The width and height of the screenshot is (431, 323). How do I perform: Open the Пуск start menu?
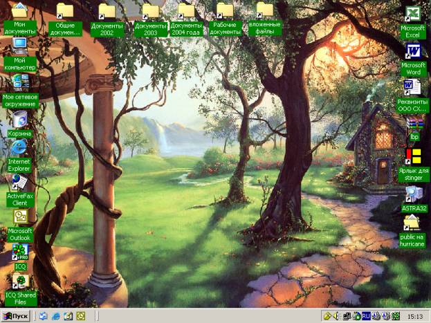pyautogui.click(x=15, y=316)
